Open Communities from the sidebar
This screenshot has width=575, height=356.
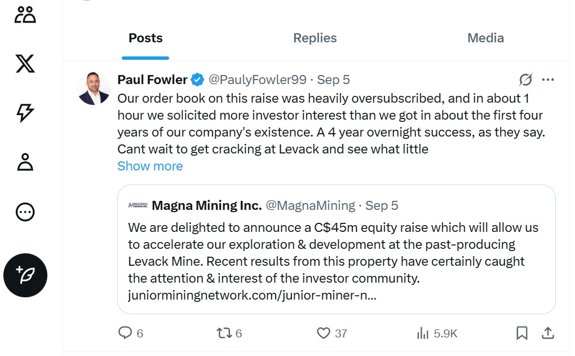(x=25, y=15)
